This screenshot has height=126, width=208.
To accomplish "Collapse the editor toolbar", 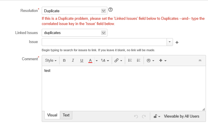I will click(x=200, y=61).
